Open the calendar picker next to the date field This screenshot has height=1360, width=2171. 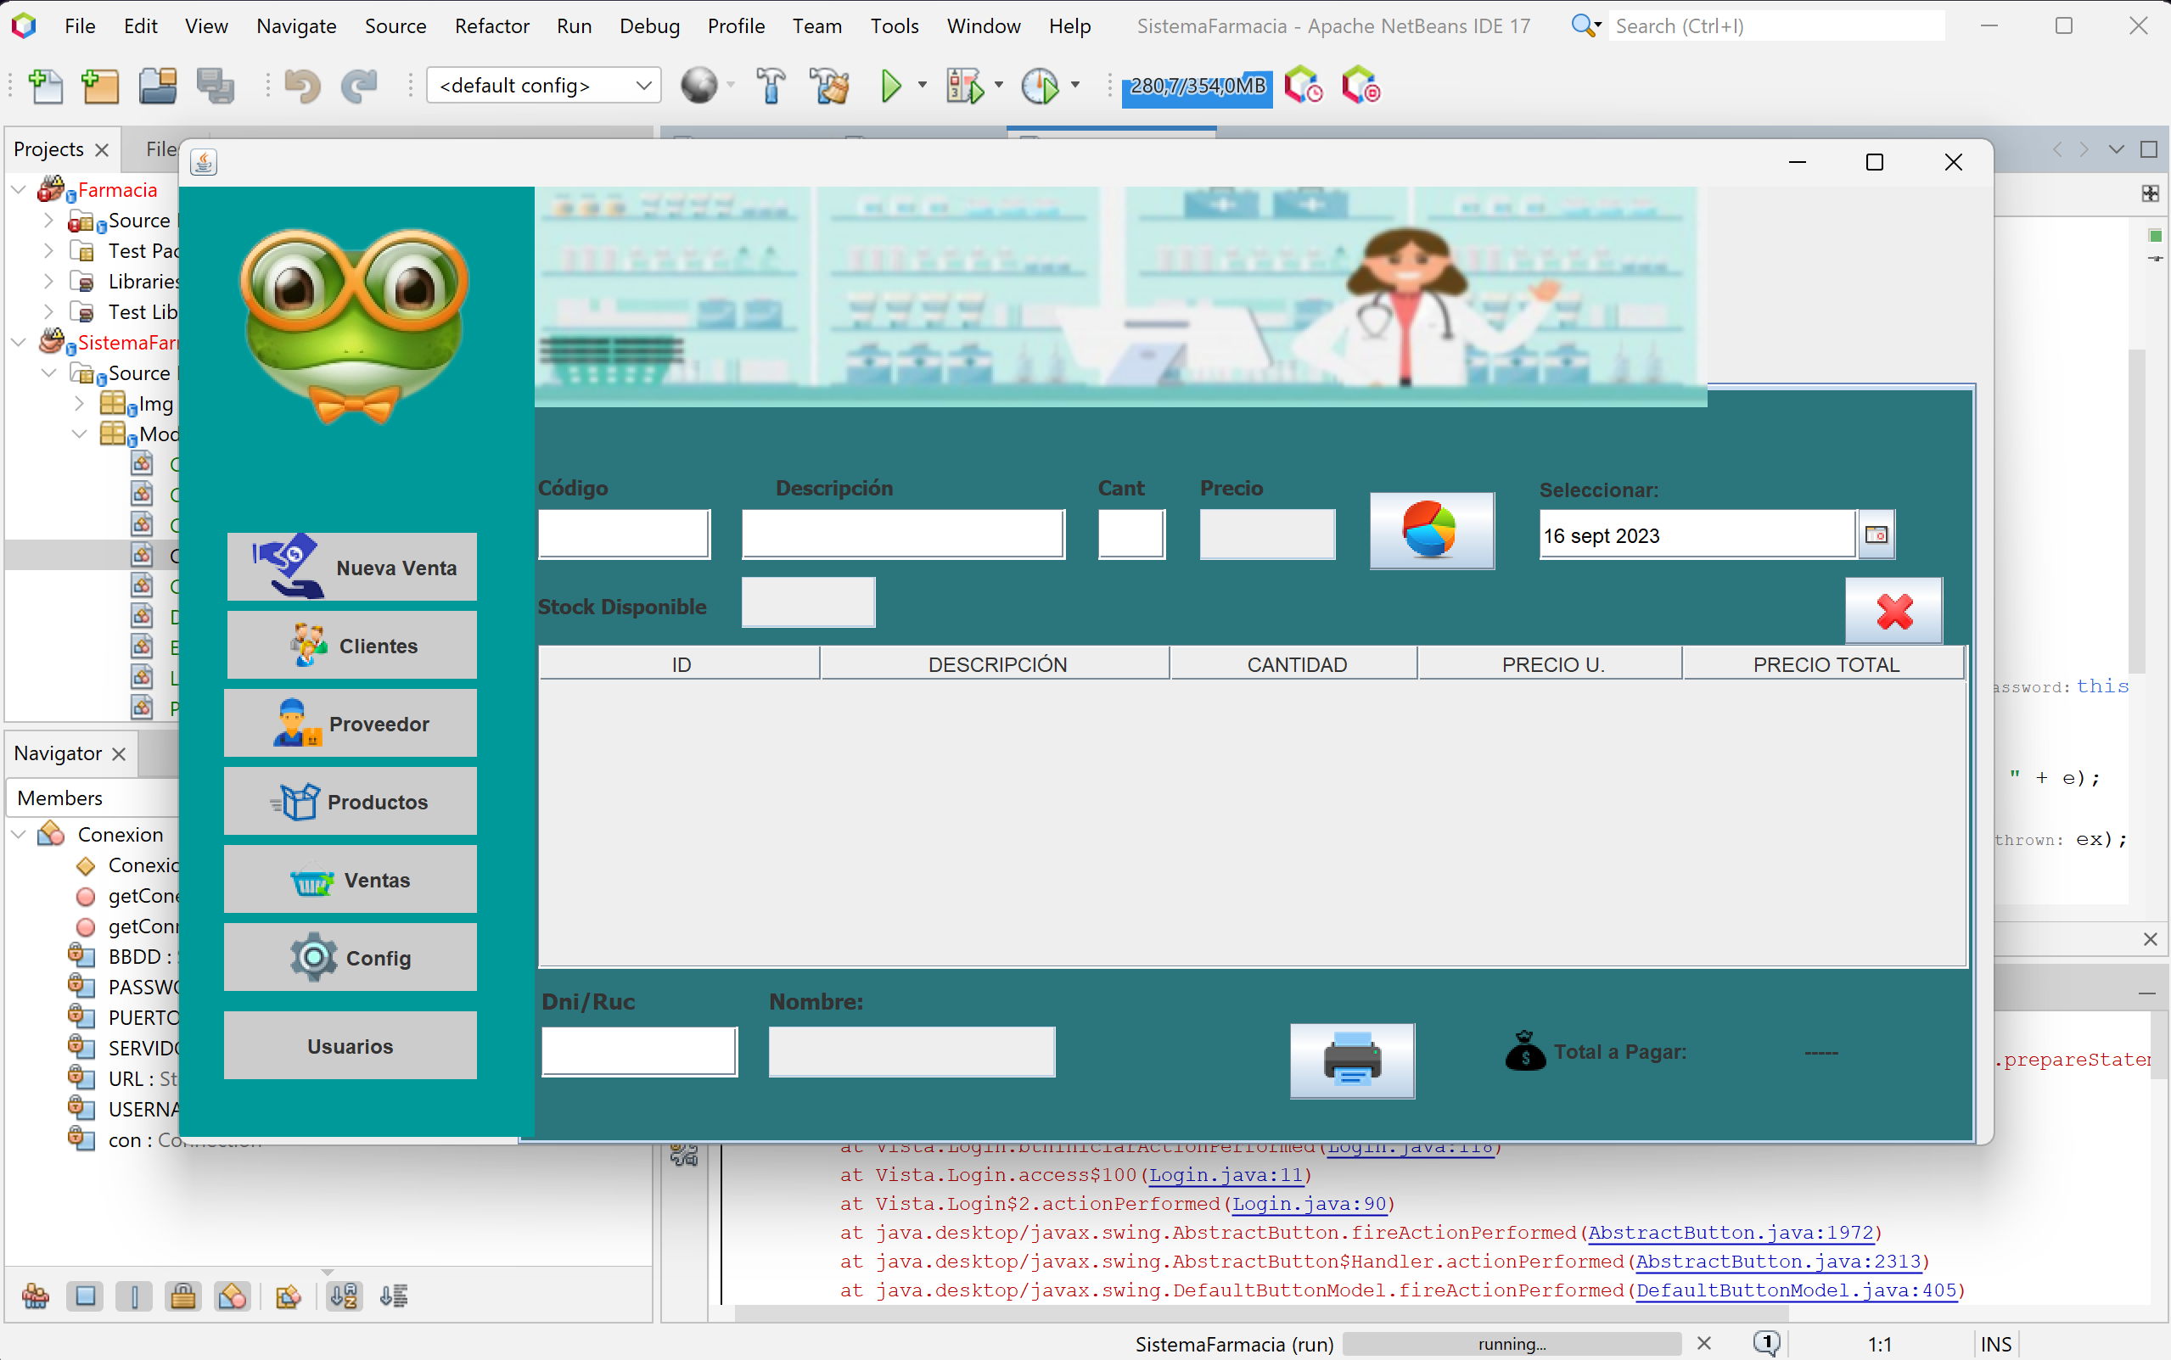coord(1876,534)
